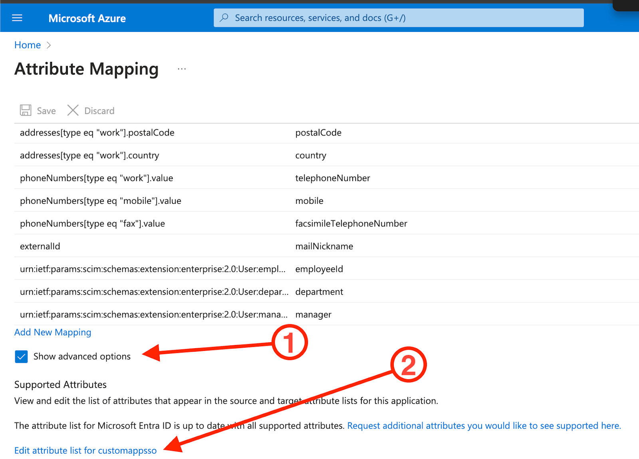
Task: Open Edit attribute list for customappsso
Action: pyautogui.click(x=85, y=451)
